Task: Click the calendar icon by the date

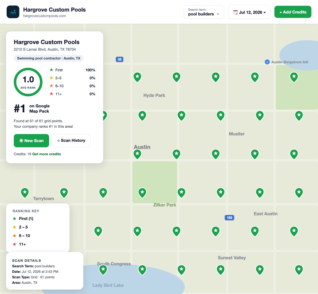Action: [x=235, y=12]
